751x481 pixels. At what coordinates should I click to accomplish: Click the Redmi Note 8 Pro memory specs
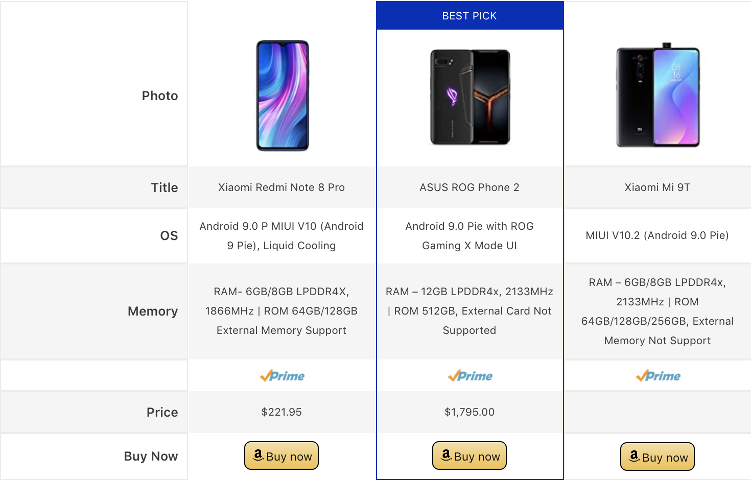281,311
